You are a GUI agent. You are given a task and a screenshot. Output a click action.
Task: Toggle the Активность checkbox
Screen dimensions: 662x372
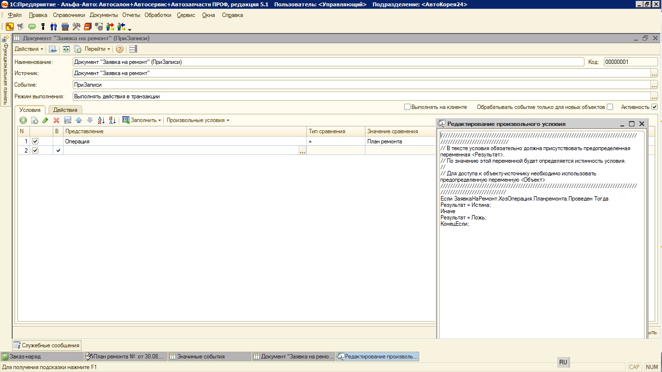[654, 107]
